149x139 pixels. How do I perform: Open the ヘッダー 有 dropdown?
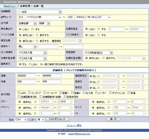coord(41,120)
